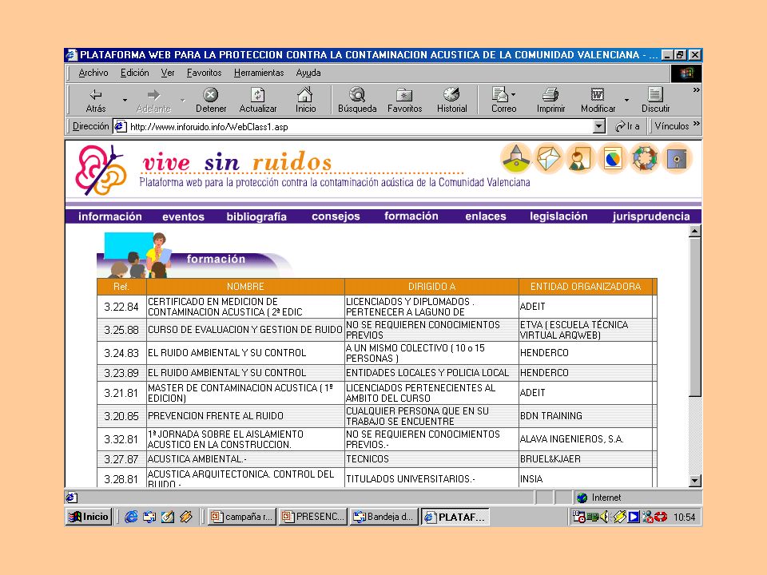Expand the Vínculos links chevron

[696, 124]
